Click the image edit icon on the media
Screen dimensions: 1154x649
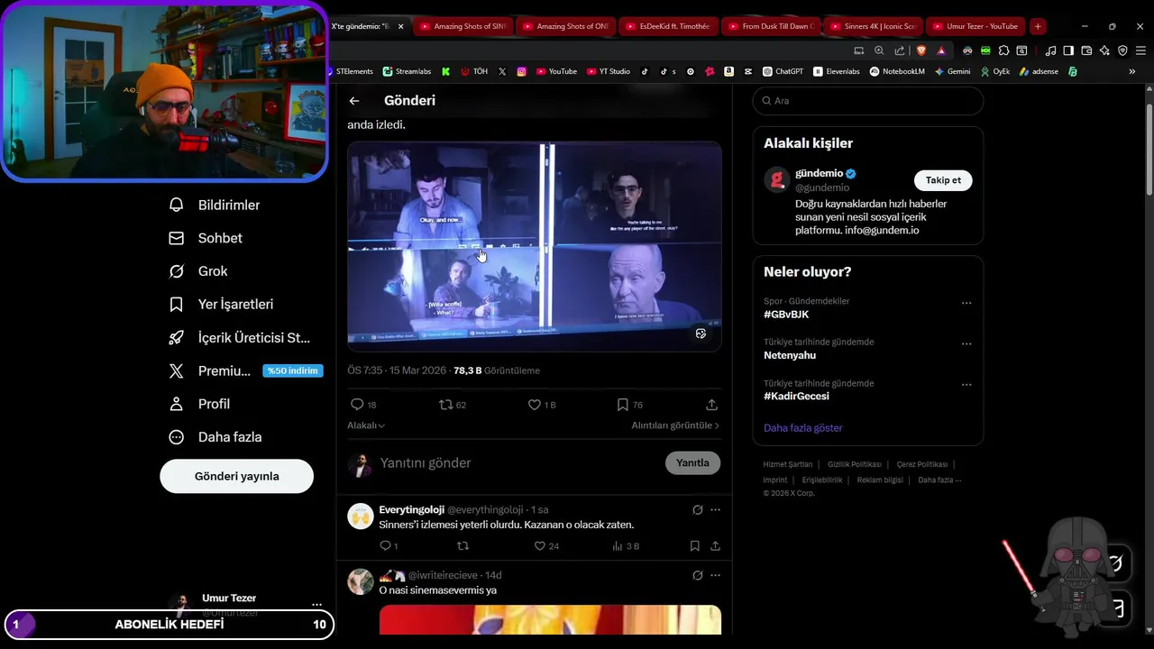click(x=701, y=334)
